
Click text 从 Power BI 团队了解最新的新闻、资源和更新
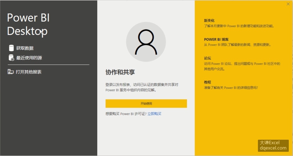coord(237,45)
